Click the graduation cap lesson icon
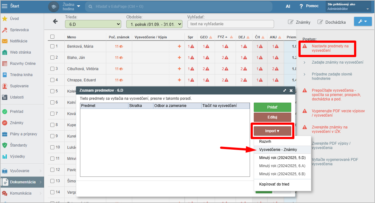 53,6
